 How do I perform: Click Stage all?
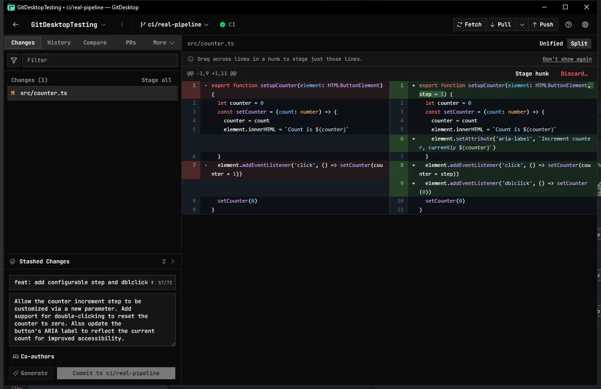[156, 80]
